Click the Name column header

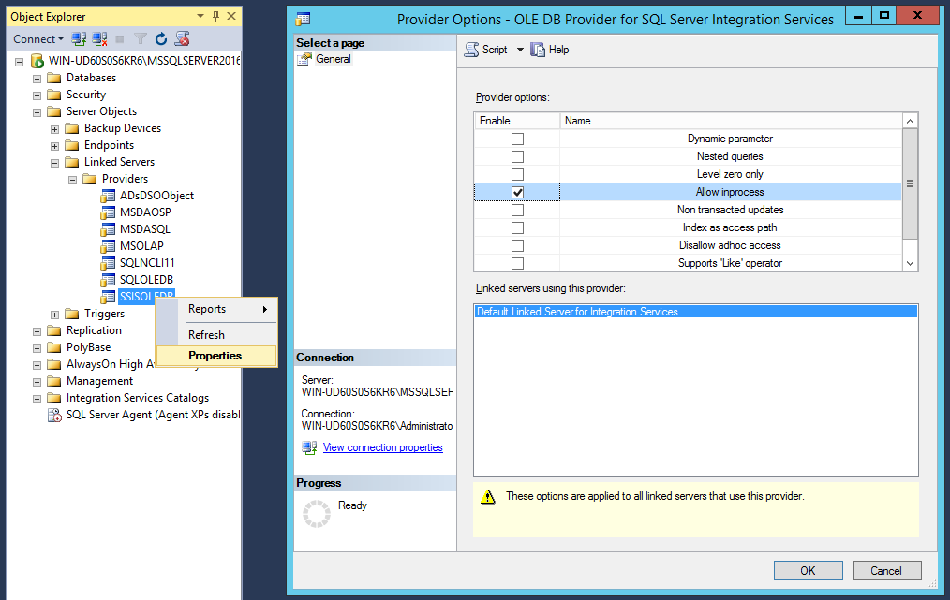[x=731, y=121]
